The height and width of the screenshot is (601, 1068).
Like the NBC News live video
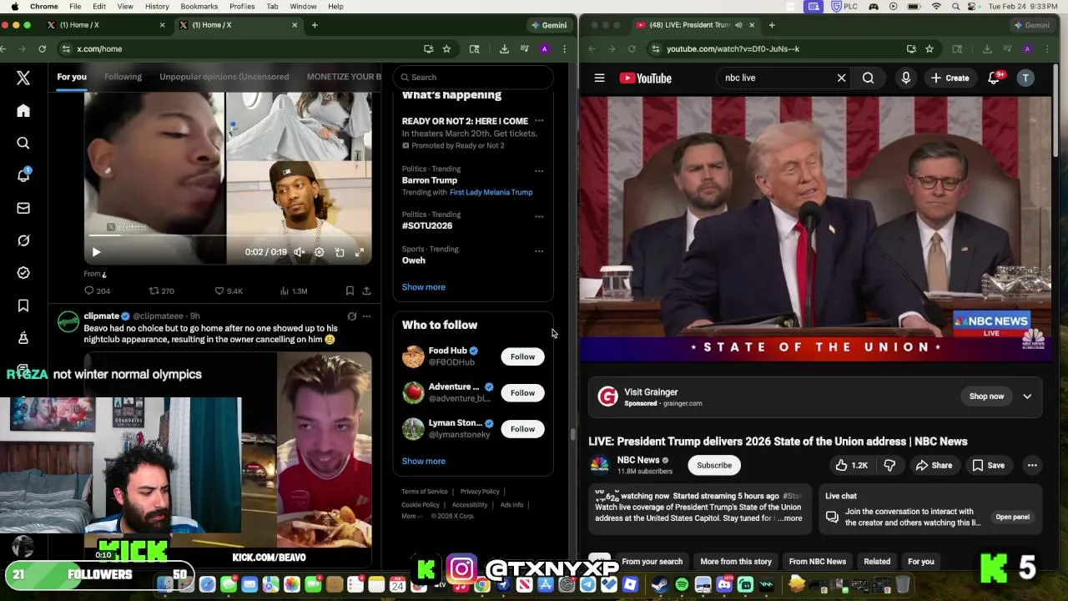(851, 465)
